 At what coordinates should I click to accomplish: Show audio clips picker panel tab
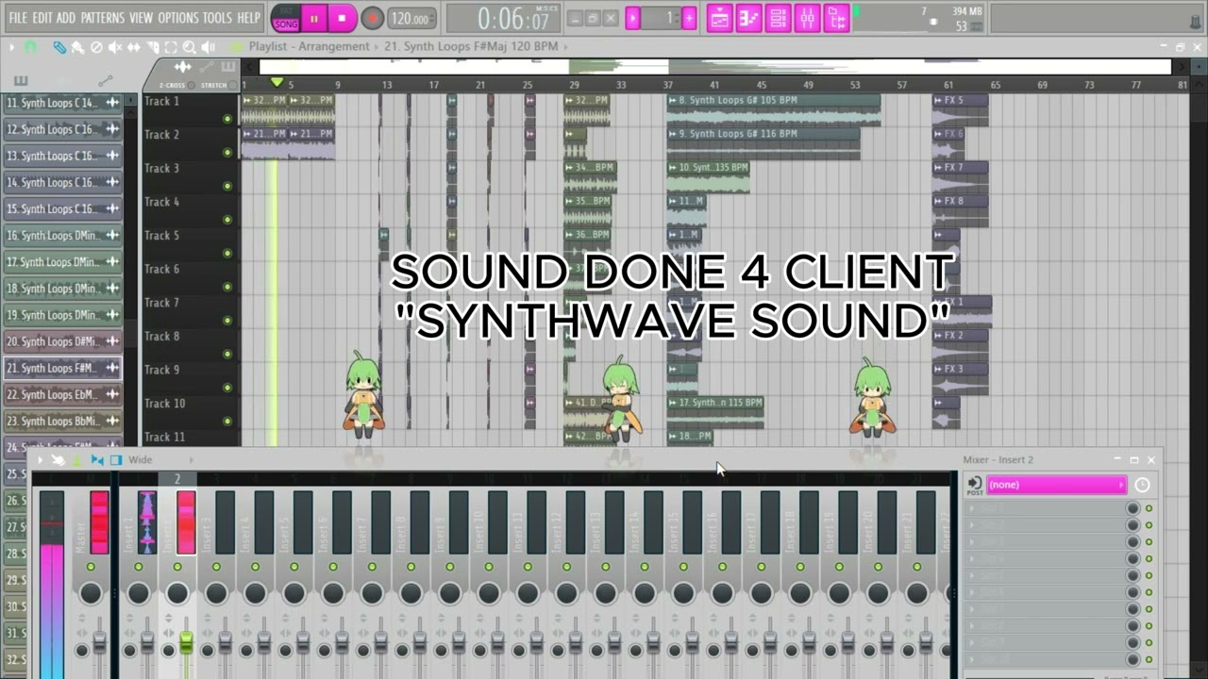[182, 67]
